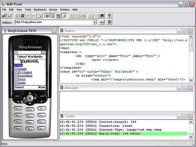Click Source panel scroll down arrow
Screen dimensions: 196x147
pos(191,80)
